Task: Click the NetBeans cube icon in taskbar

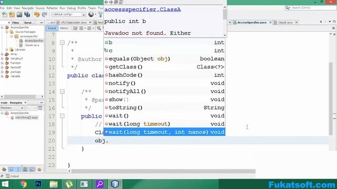Action: tap(115, 184)
